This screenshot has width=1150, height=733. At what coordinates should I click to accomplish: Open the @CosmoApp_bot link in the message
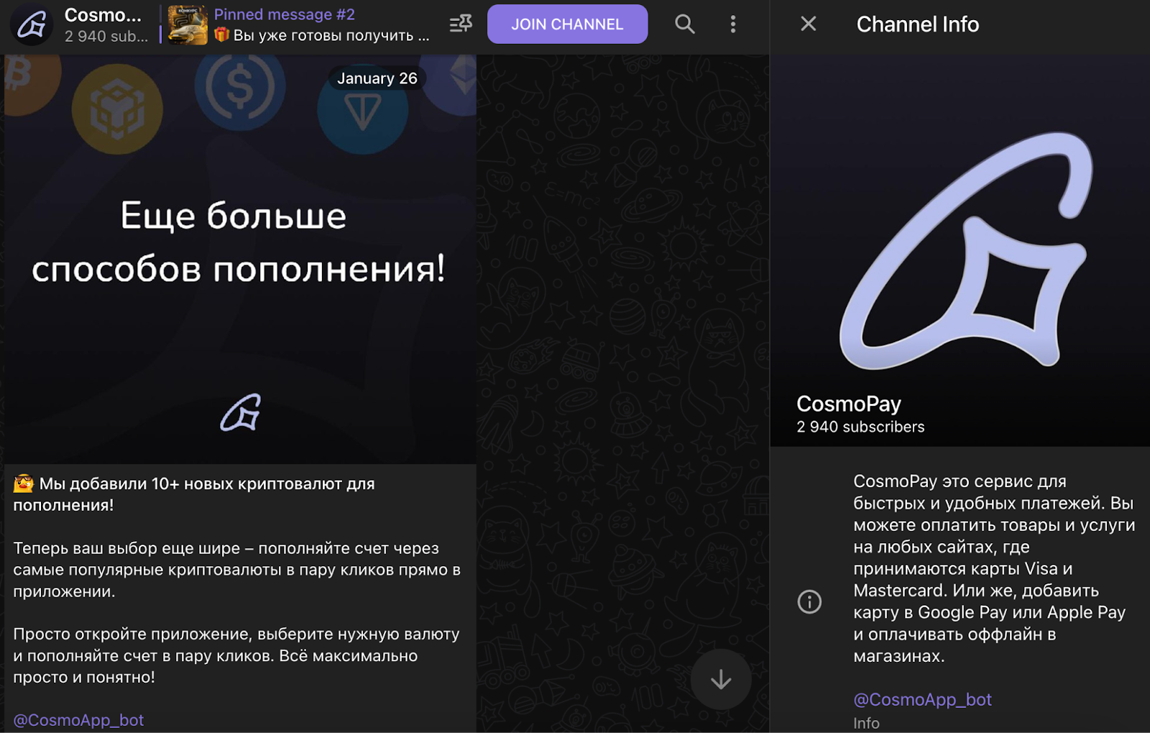coord(78,720)
